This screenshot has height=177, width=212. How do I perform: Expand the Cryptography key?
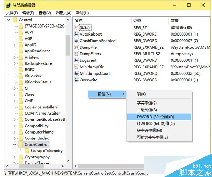(x=15, y=157)
